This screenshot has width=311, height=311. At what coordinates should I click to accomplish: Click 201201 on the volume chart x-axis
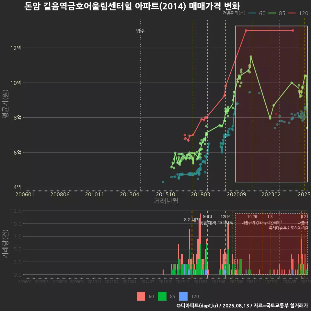click(x=111, y=282)
